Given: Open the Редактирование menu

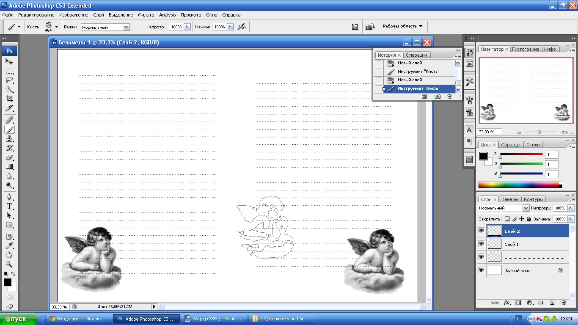Looking at the screenshot, I should (36, 15).
